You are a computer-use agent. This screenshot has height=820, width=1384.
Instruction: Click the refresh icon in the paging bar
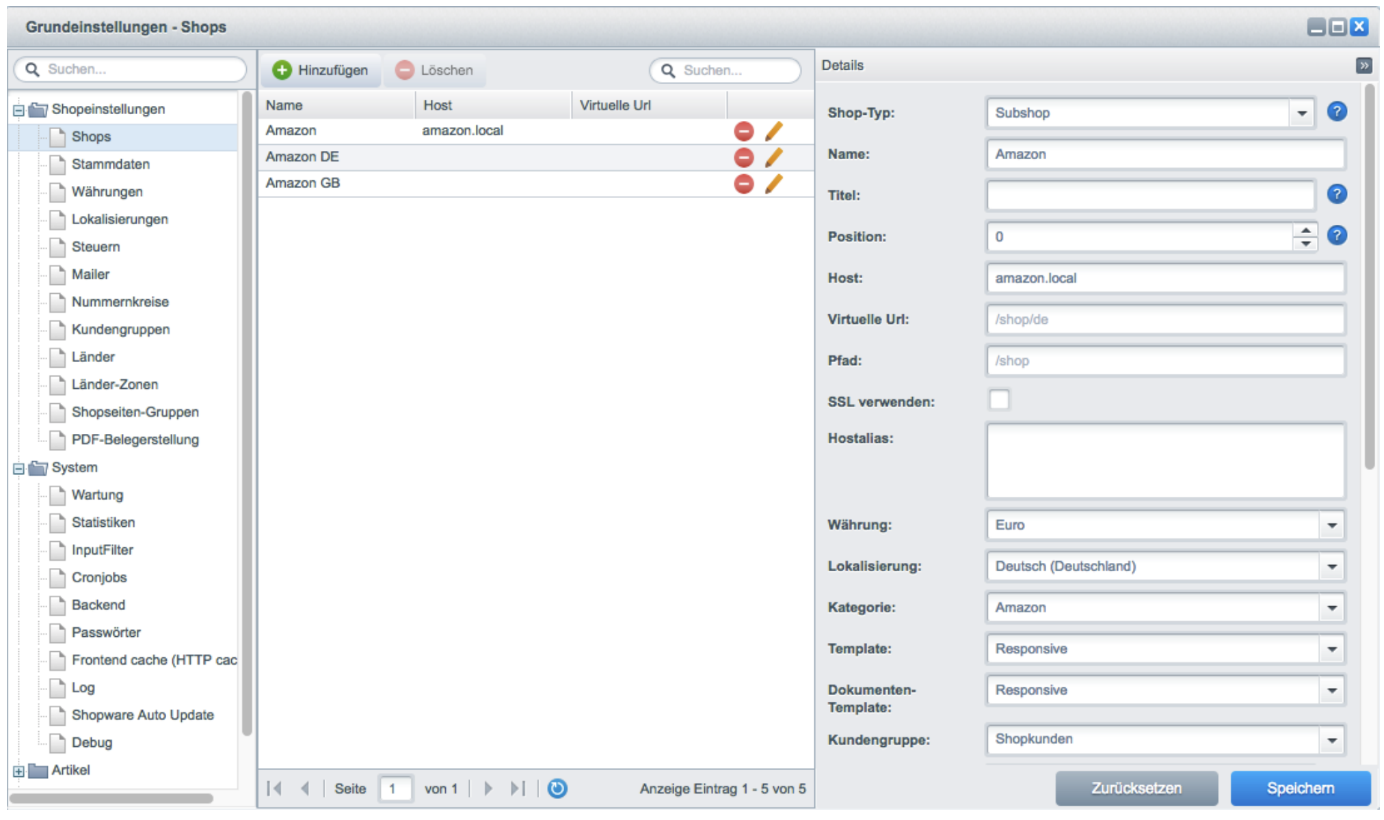(x=557, y=789)
